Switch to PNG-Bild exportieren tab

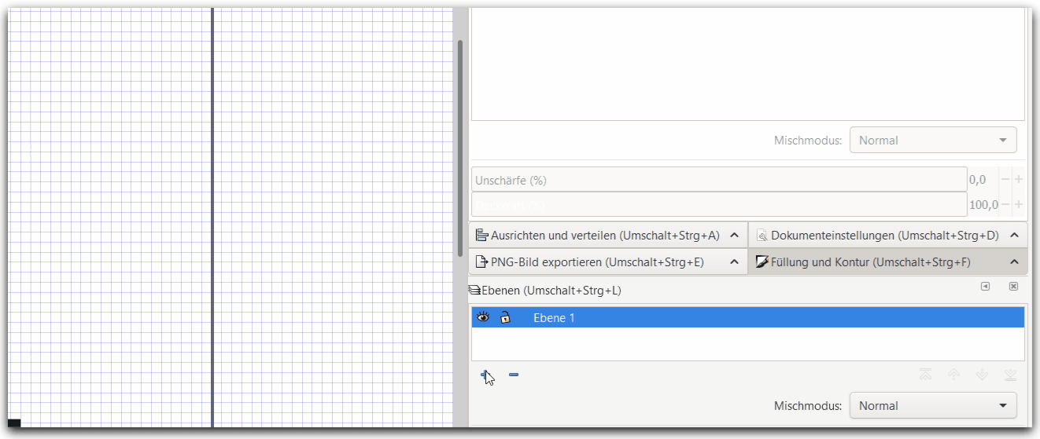coord(597,262)
